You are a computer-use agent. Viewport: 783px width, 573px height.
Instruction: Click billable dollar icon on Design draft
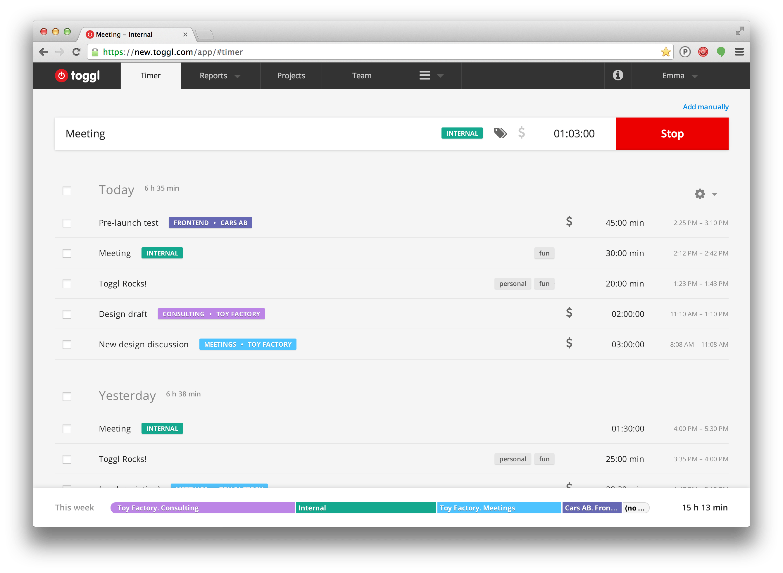coord(569,313)
